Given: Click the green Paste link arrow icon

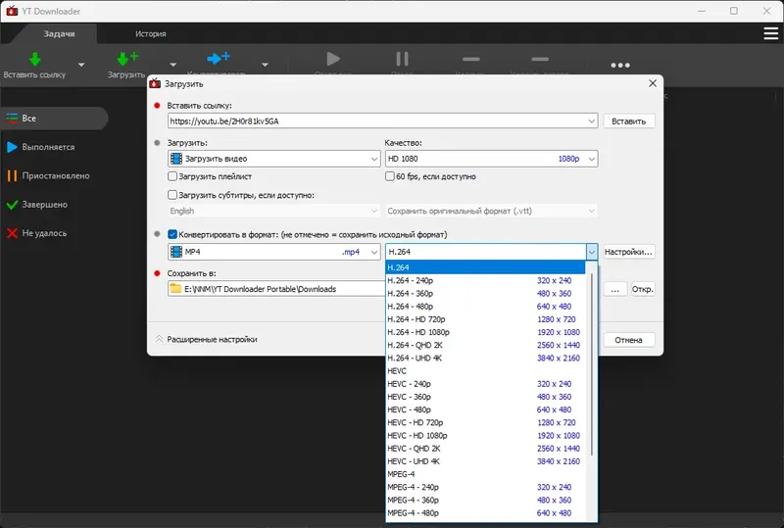Looking at the screenshot, I should [35, 59].
